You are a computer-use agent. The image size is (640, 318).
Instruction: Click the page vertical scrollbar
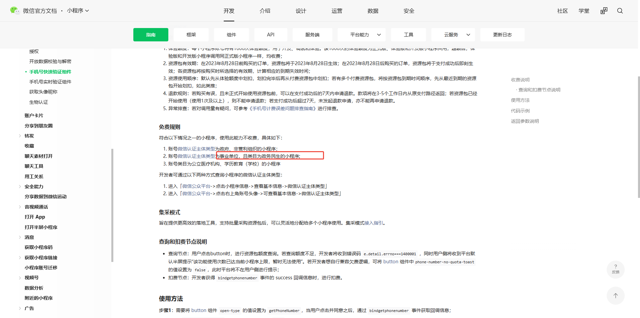pos(639,137)
